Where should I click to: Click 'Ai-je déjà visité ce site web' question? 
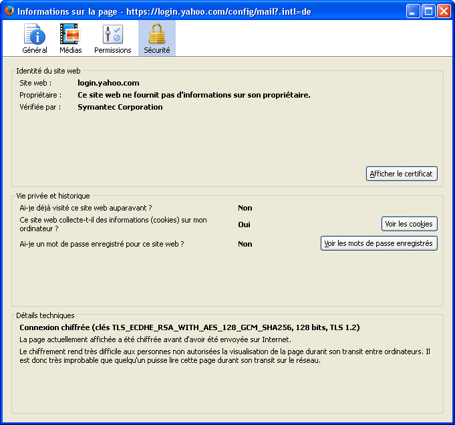(86, 208)
